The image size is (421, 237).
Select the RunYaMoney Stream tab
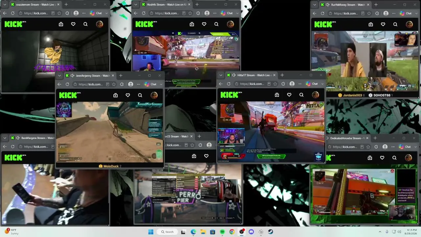[345, 5]
